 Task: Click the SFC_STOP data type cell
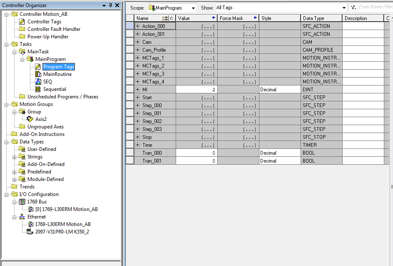321,137
